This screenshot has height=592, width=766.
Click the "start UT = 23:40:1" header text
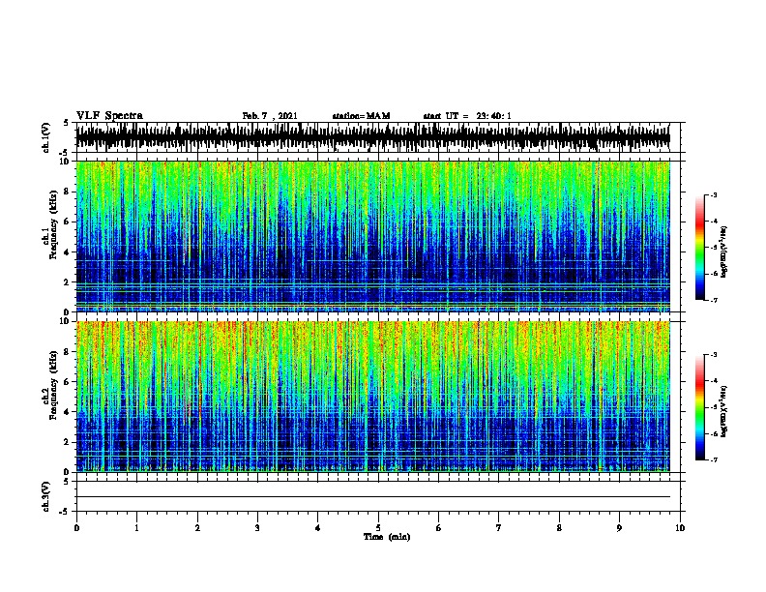[x=467, y=116]
